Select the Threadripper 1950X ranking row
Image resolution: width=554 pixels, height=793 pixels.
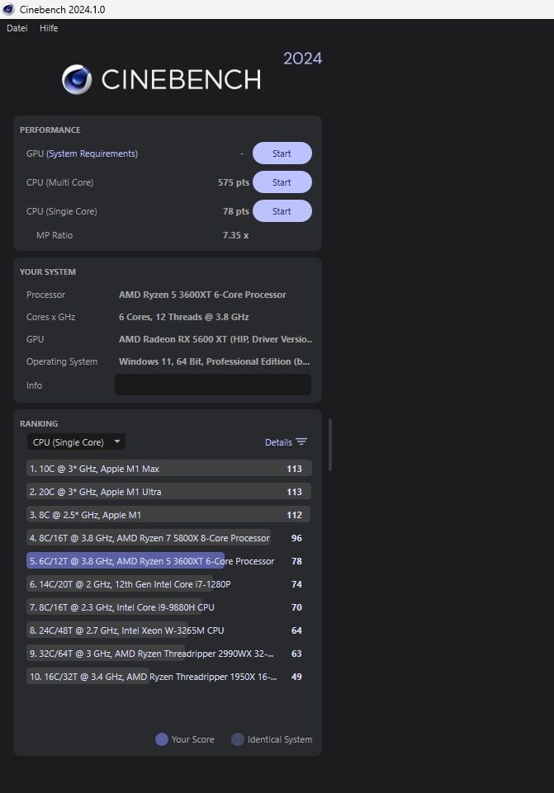tap(169, 677)
